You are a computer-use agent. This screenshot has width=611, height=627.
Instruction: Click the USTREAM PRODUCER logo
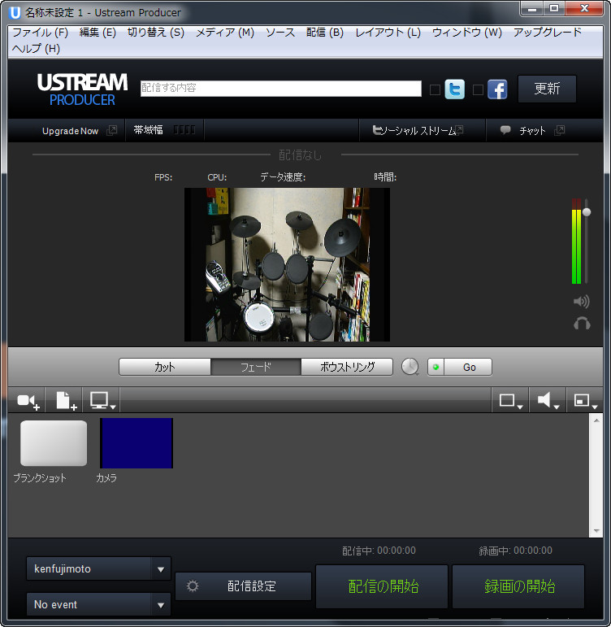click(82, 89)
